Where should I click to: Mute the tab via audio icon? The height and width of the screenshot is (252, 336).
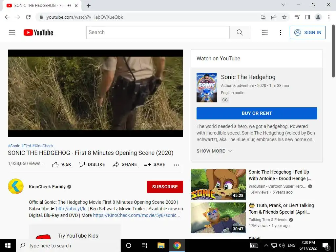click(69, 5)
